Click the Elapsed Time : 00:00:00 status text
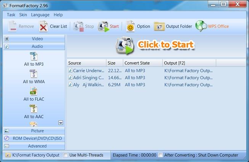The height and width of the screenshot is (162, 249). [x=135, y=155]
